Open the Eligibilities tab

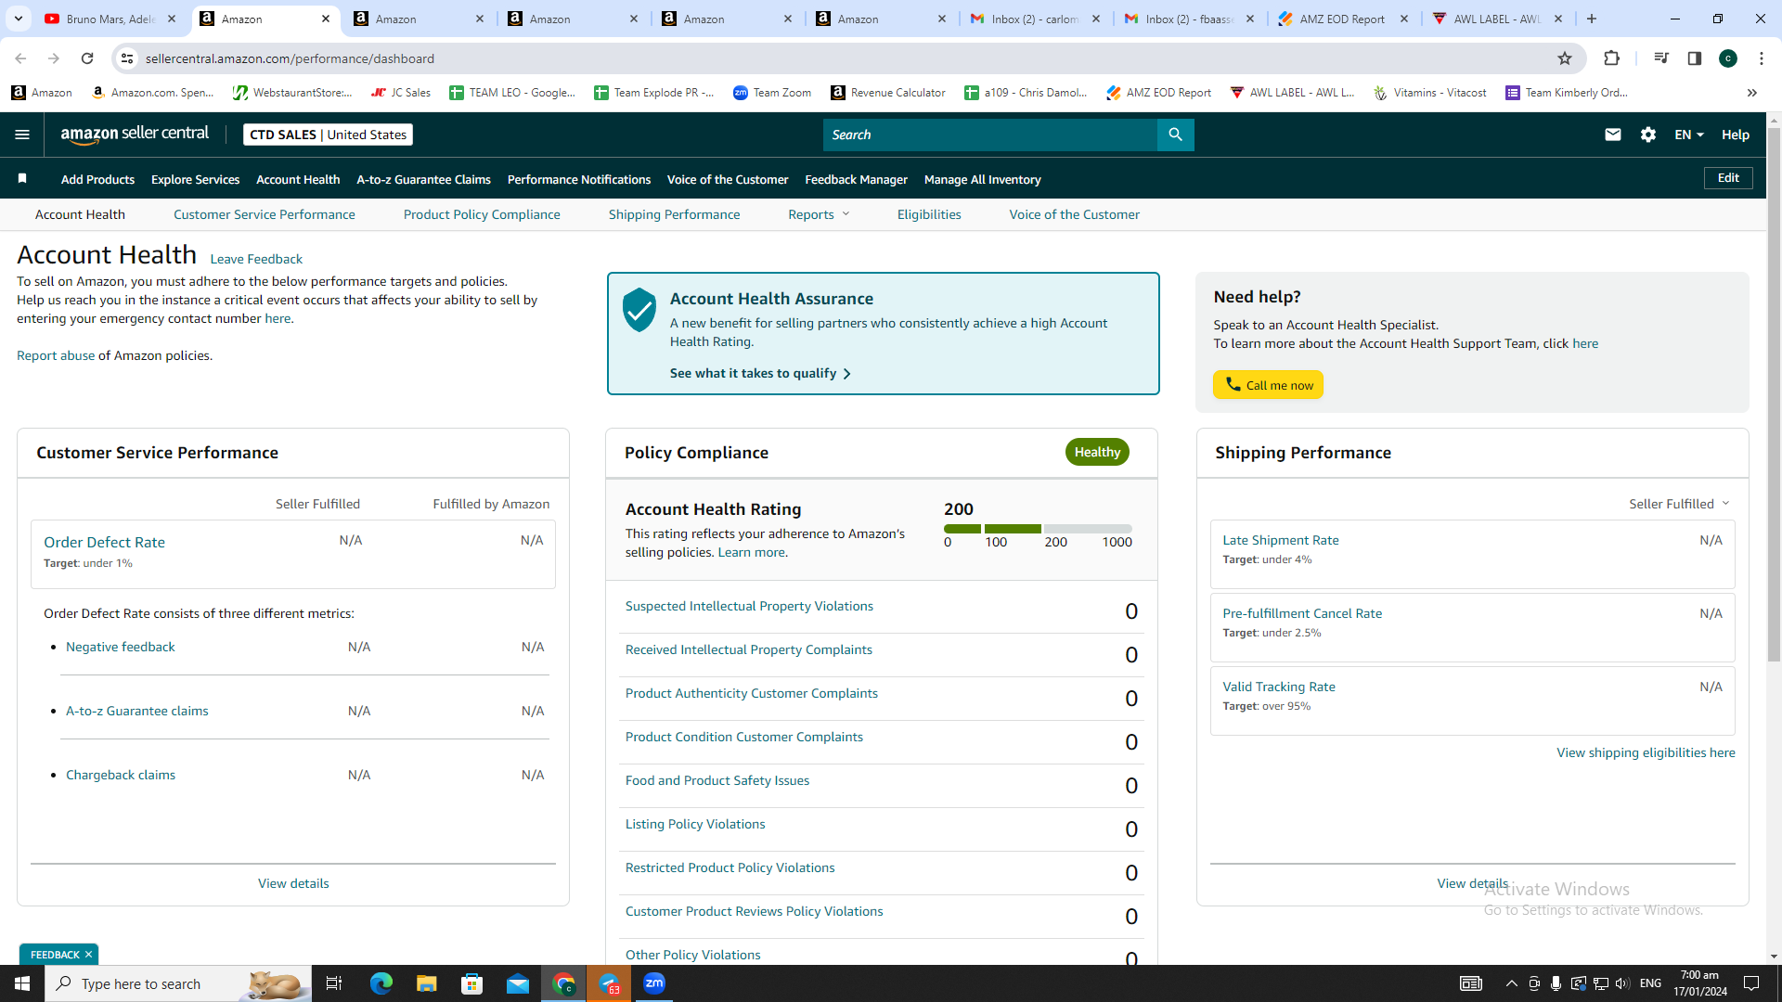(x=929, y=214)
